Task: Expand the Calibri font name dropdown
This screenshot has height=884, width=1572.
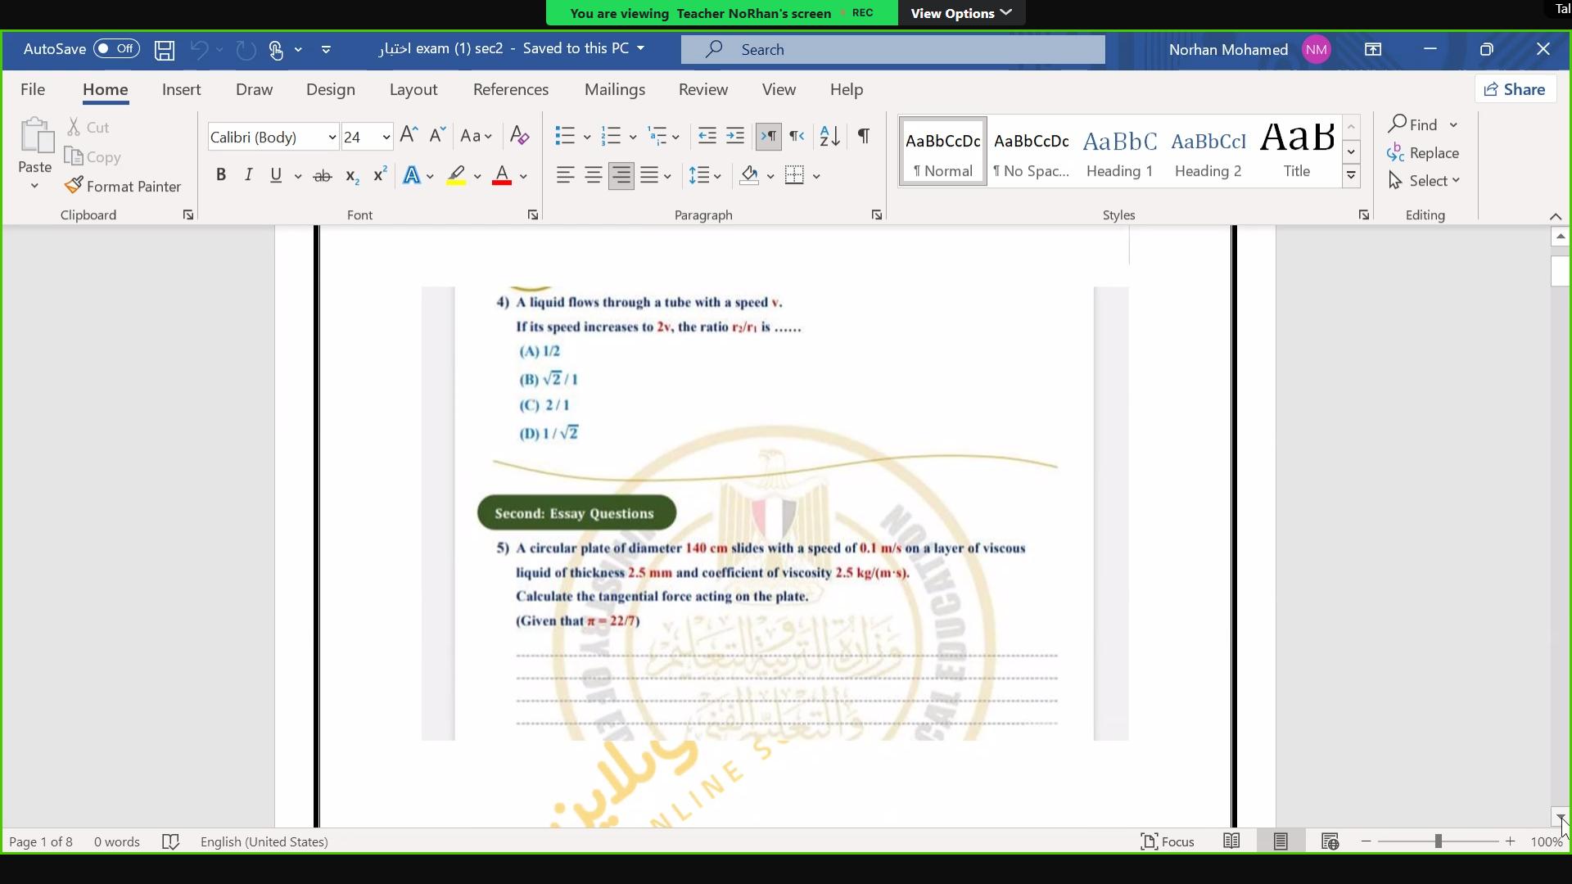Action: point(332,138)
